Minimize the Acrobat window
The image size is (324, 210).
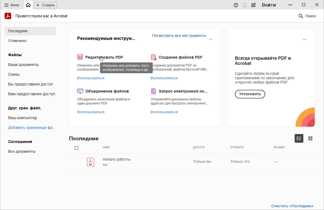point(290,5)
